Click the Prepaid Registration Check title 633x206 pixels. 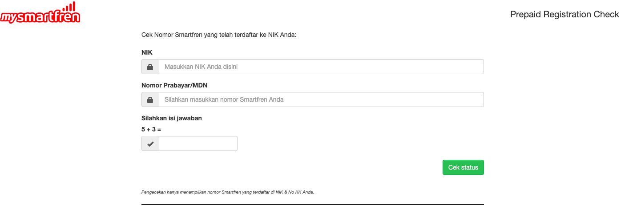(x=564, y=14)
